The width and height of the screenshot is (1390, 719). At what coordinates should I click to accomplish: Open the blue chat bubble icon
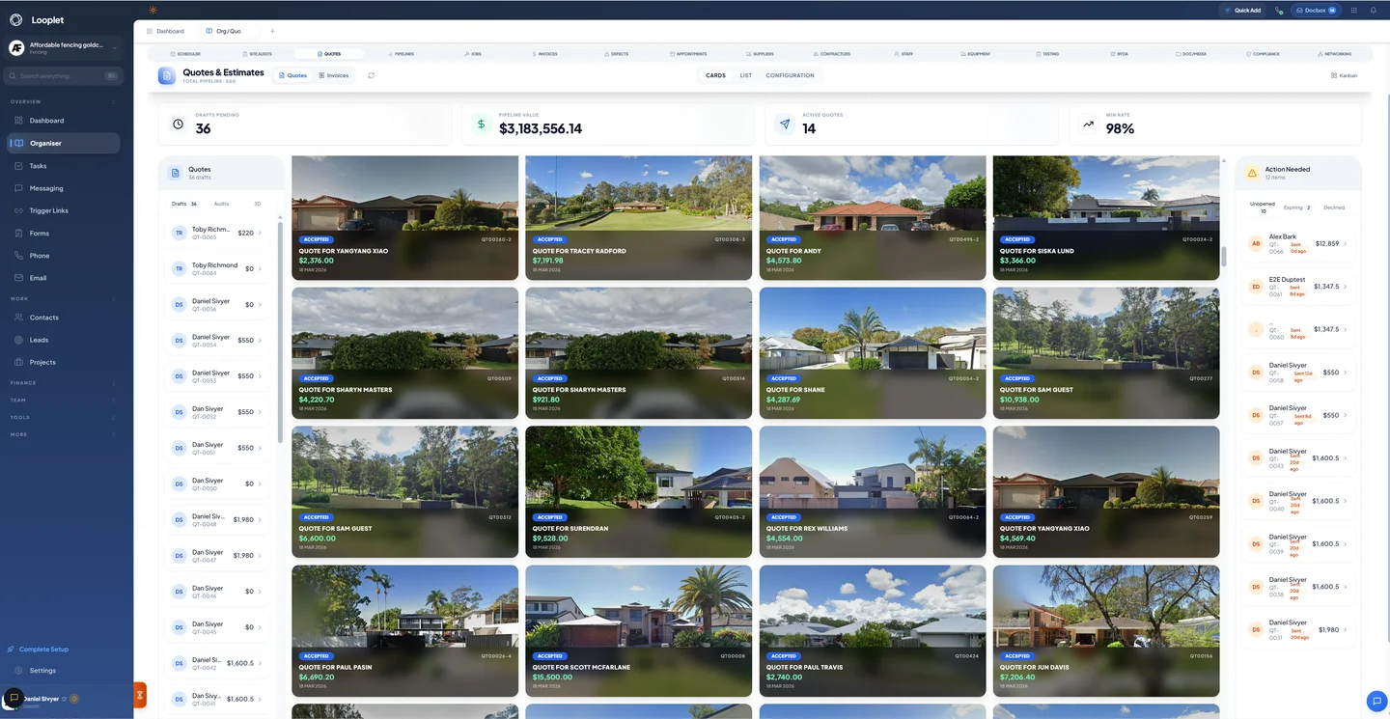pos(1376,701)
